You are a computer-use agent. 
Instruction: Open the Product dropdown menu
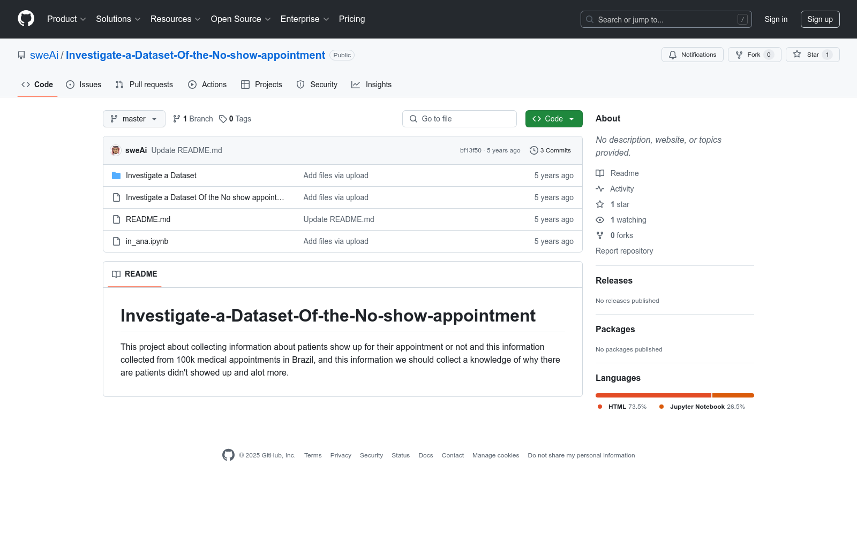(66, 19)
